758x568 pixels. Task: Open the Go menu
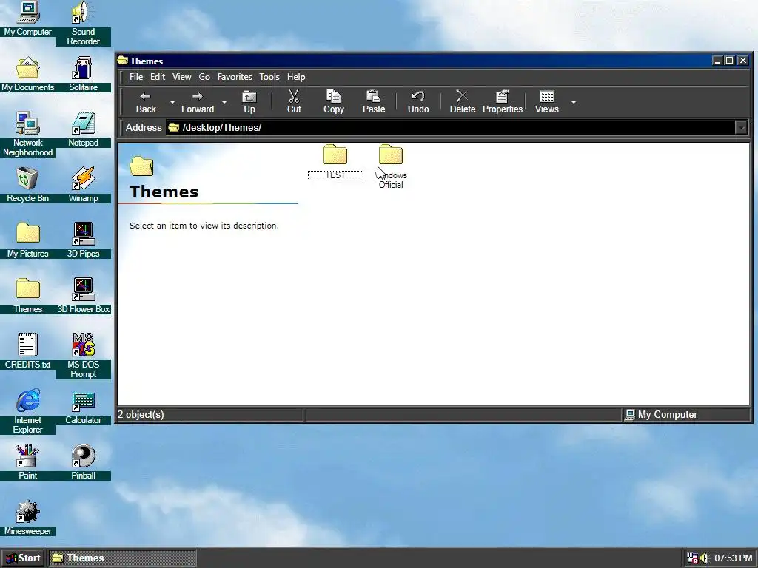pos(204,77)
